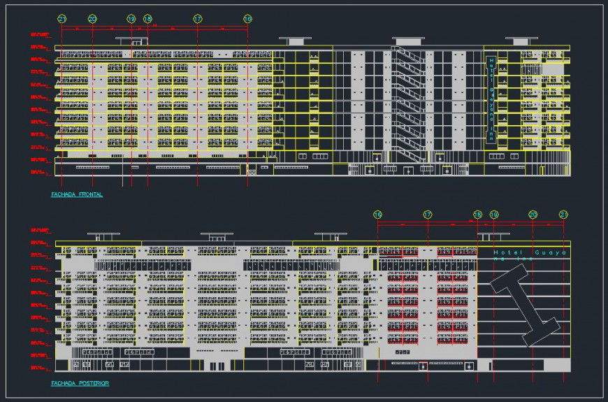Viewport: 608px width, 402px height.
Task: Click grid bubble 17 above the front facade
Action: point(198,19)
